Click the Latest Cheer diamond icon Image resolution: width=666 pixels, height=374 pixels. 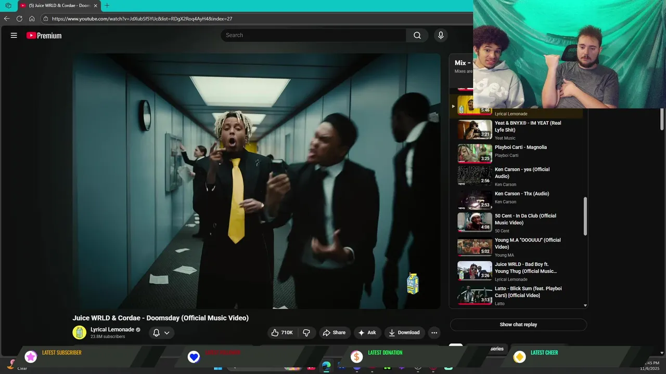pyautogui.click(x=519, y=356)
